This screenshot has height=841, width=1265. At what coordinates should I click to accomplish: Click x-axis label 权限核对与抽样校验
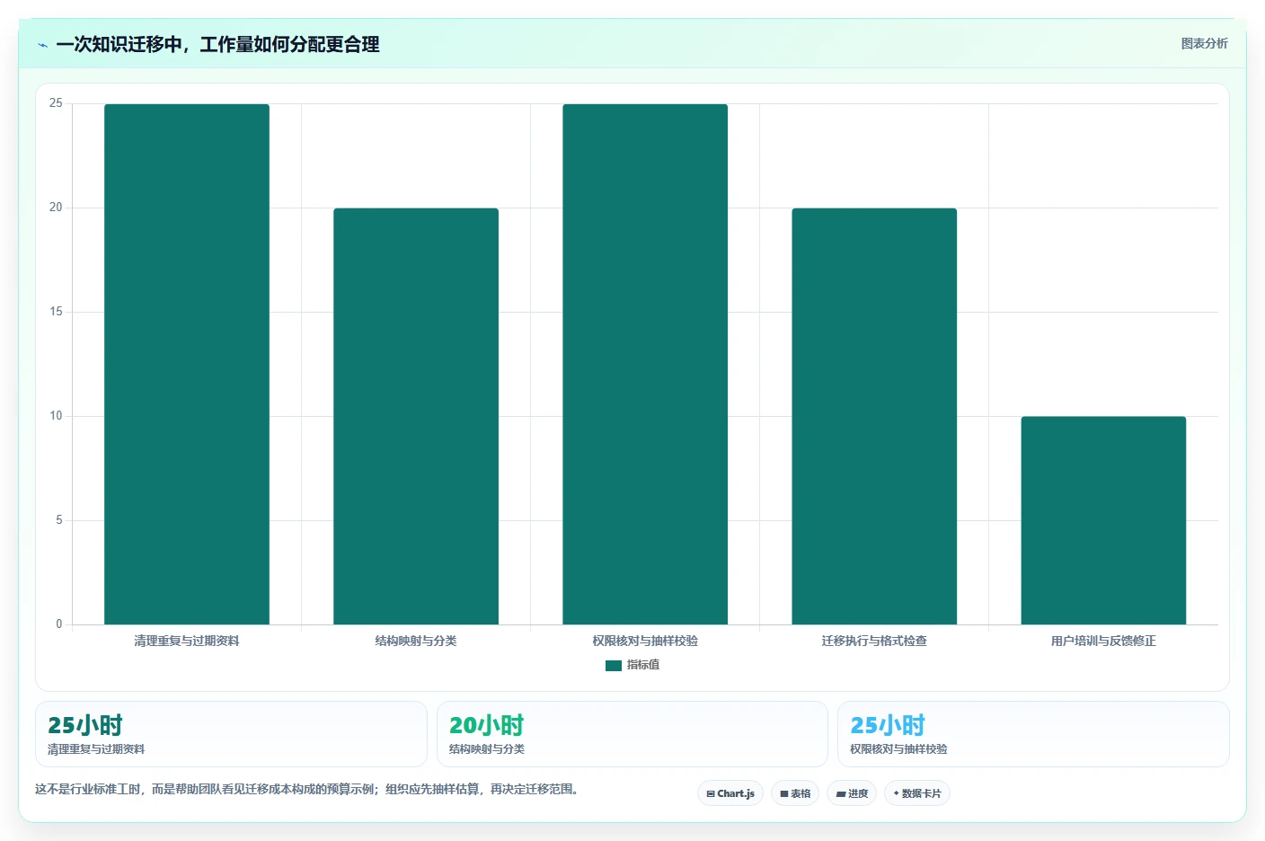pyautogui.click(x=645, y=641)
